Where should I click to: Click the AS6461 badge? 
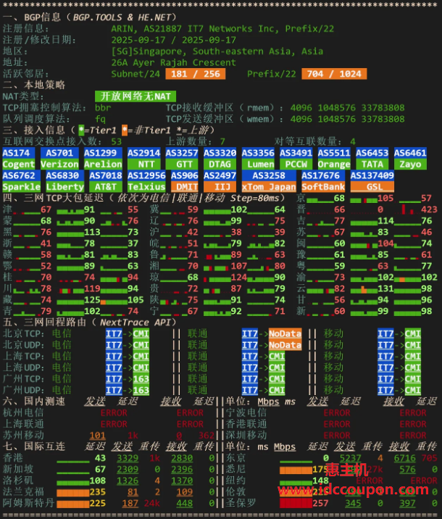[x=410, y=153]
